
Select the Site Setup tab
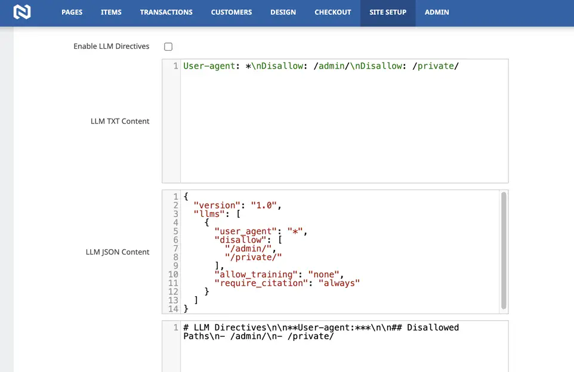pyautogui.click(x=387, y=13)
